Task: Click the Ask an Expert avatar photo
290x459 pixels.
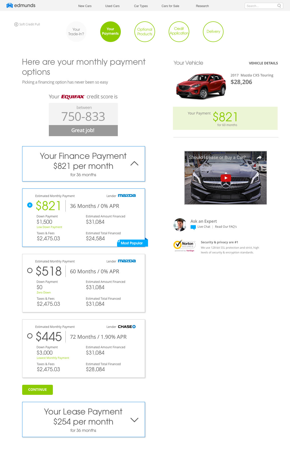Action: click(x=180, y=224)
